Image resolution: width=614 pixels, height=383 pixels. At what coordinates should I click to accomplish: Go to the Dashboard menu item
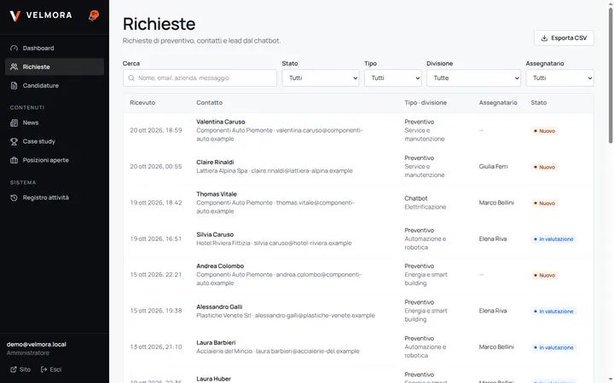pos(55,48)
